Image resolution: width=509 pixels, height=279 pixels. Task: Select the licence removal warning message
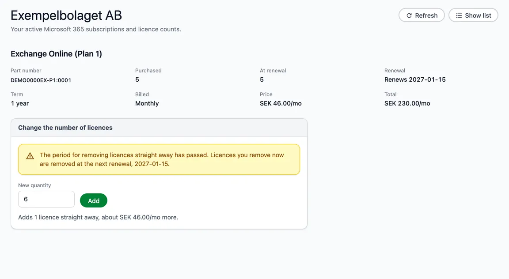159,160
